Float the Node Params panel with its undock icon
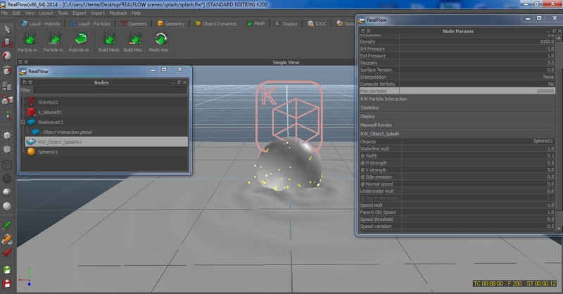 click(554, 31)
